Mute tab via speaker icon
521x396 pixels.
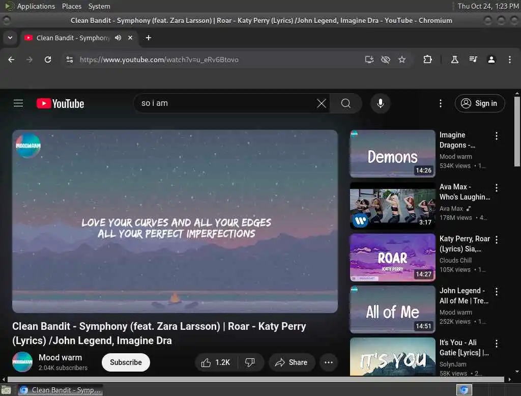click(118, 38)
